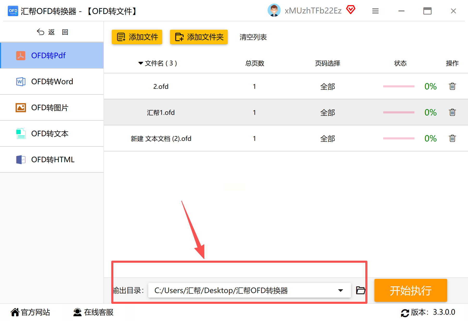
Task: Start conversion with 开始执行 button
Action: tap(411, 290)
